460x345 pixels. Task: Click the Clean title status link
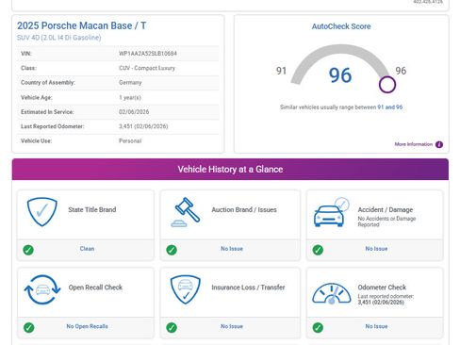[x=87, y=249]
